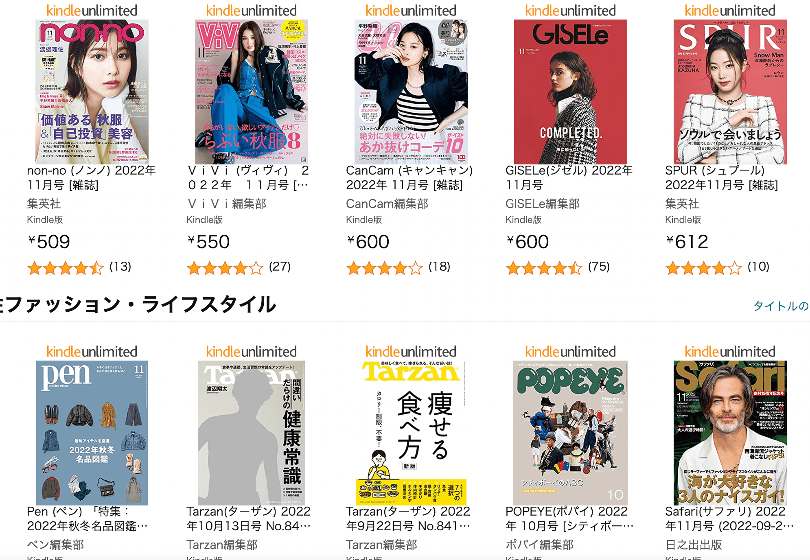Open the POPEYE magazine cover thumbnail
The height and width of the screenshot is (560, 810).
[571, 433]
